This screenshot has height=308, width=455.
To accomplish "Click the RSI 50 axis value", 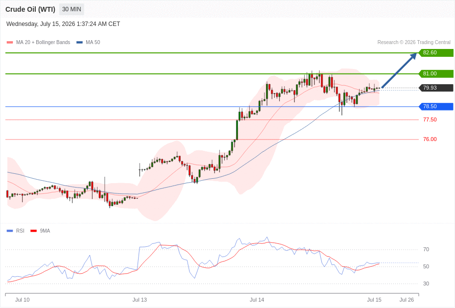I will click(426, 266).
